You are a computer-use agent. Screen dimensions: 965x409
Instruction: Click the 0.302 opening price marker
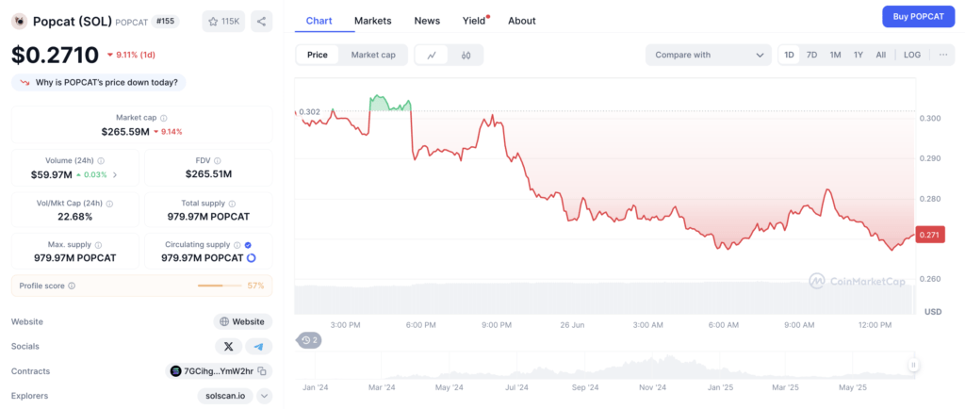coord(309,112)
